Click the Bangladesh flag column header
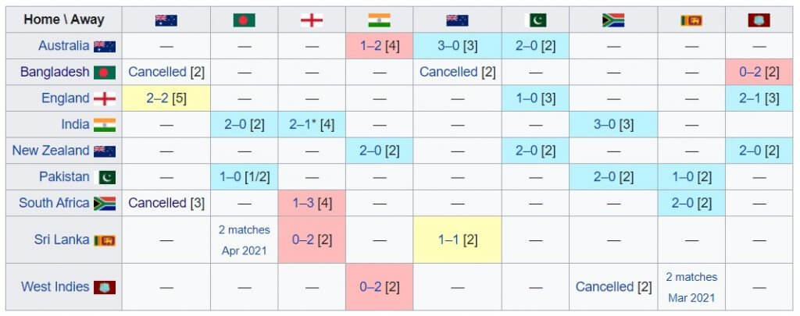Viewport: 800px width, 316px height. coord(244,20)
